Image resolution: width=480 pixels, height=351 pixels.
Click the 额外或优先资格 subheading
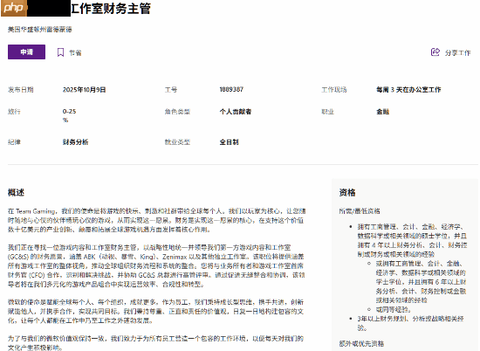[361, 344]
